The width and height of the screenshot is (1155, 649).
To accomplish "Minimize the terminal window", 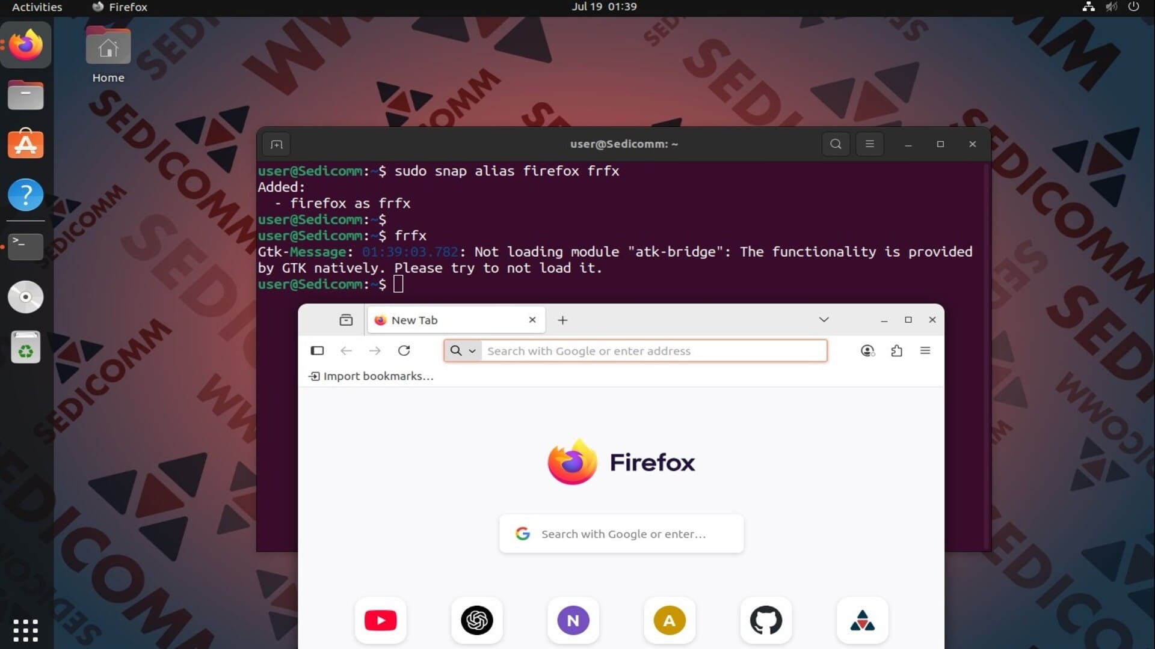I will pyautogui.click(x=908, y=144).
